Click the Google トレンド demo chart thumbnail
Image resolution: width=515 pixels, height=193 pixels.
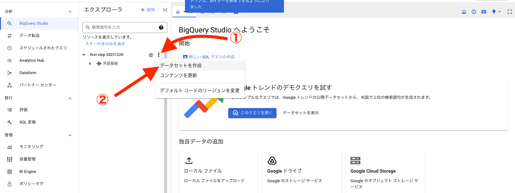pyautogui.click(x=204, y=107)
